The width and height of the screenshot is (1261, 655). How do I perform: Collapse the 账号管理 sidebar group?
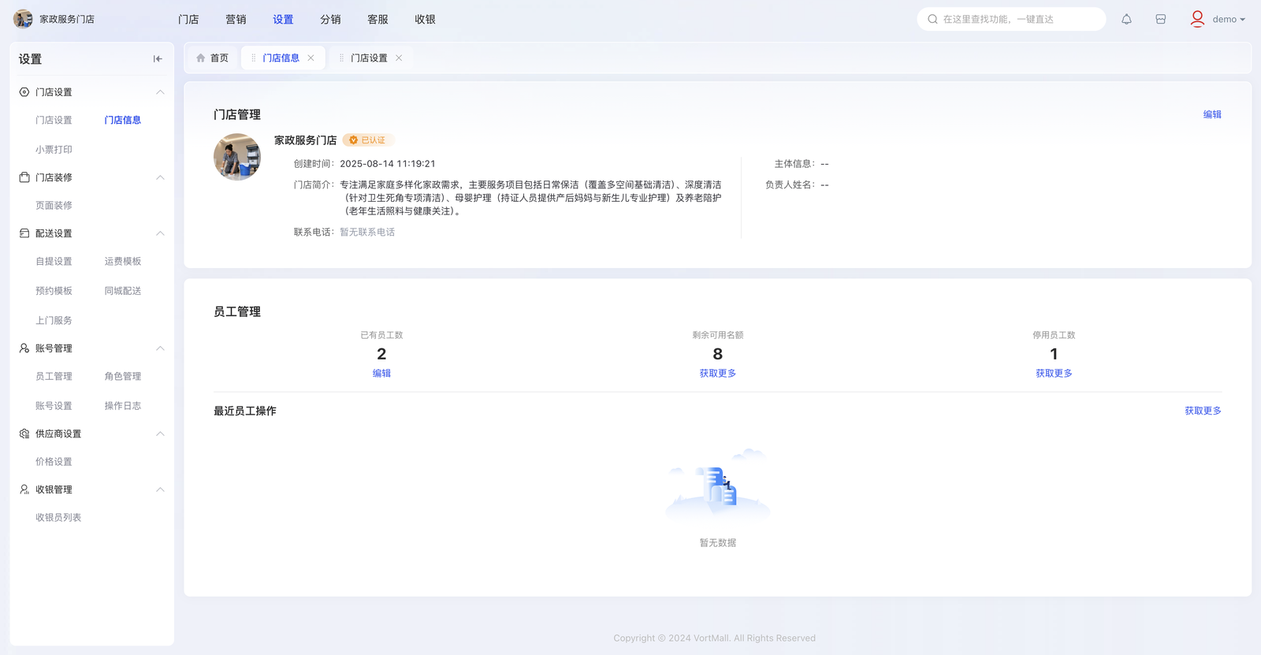160,348
